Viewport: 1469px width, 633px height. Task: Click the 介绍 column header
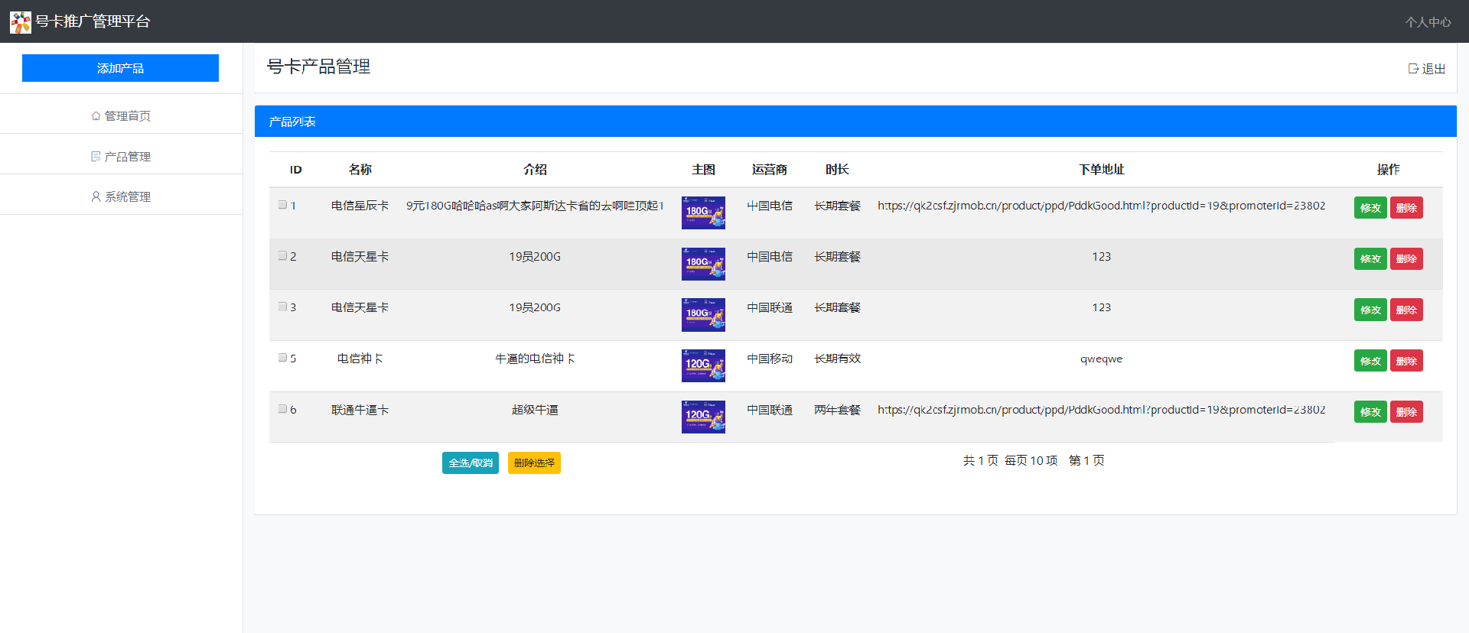point(535,170)
